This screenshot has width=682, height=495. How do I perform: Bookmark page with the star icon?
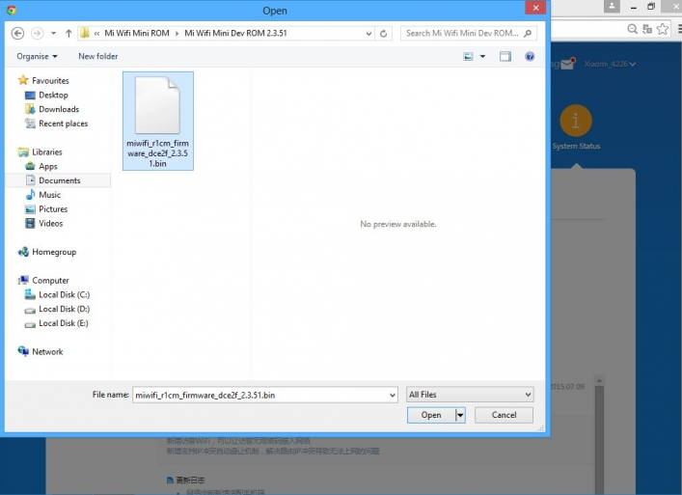(x=663, y=29)
